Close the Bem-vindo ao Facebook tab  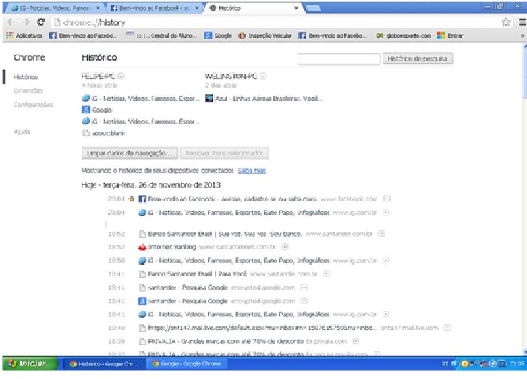pyautogui.click(x=197, y=8)
